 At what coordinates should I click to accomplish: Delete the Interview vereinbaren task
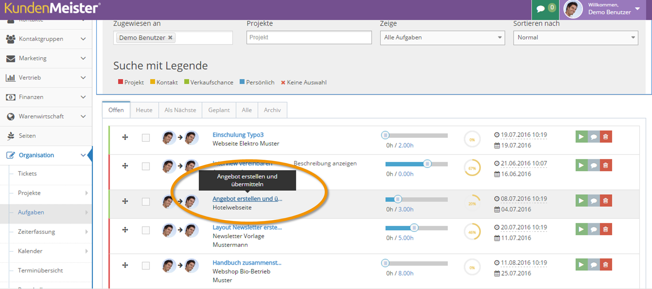pos(606,165)
